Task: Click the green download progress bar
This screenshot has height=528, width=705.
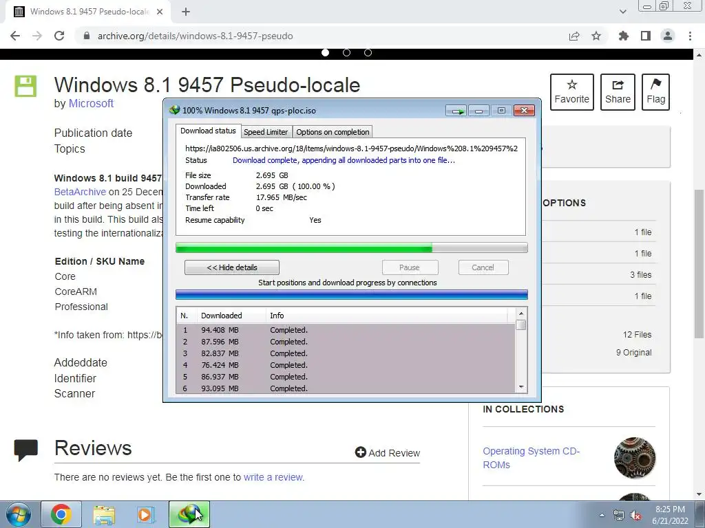Action: (352, 247)
